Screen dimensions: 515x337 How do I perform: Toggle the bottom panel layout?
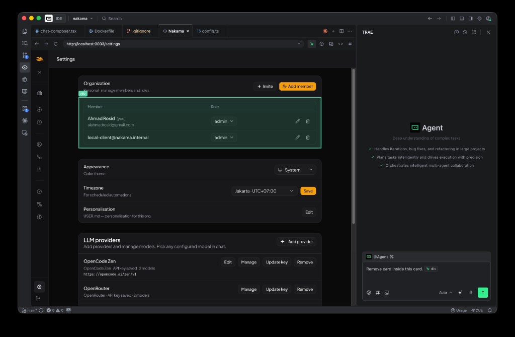(462, 19)
